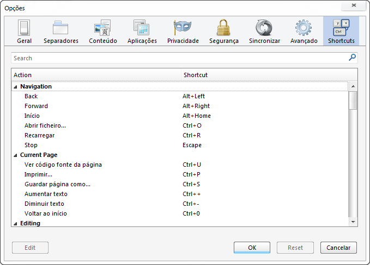370x265 pixels.
Task: Click the Ctrl+0 shortcut value
Action: 191,213
